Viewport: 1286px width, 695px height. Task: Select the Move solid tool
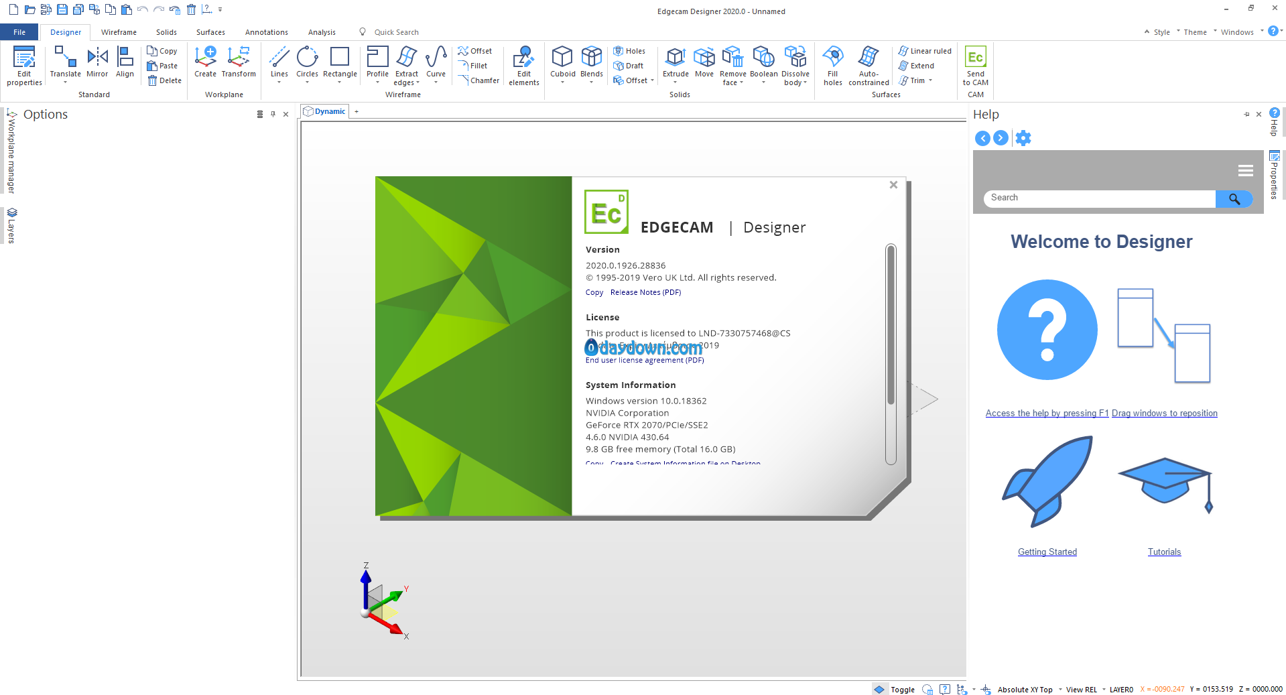[704, 62]
